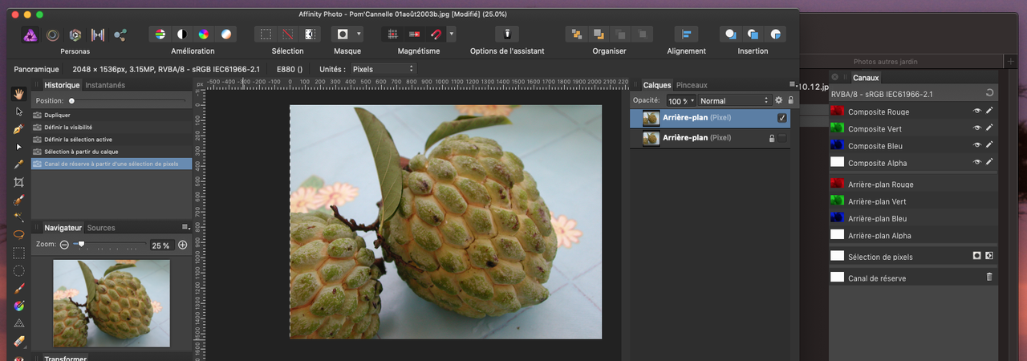Screen dimensions: 1027x361
Task: Open the Magnétisme options dropdown arrow
Action: coord(452,34)
